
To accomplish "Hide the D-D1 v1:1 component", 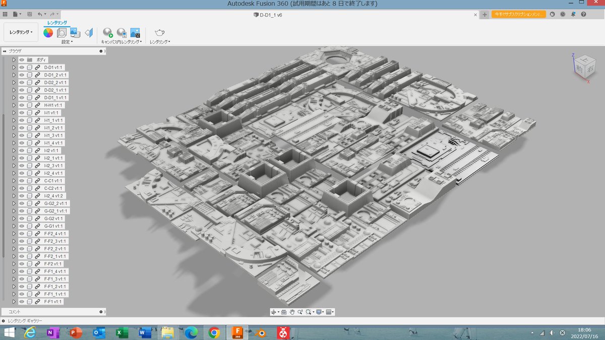I will tap(22, 67).
